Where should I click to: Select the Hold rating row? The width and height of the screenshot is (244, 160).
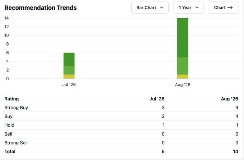tap(121, 125)
